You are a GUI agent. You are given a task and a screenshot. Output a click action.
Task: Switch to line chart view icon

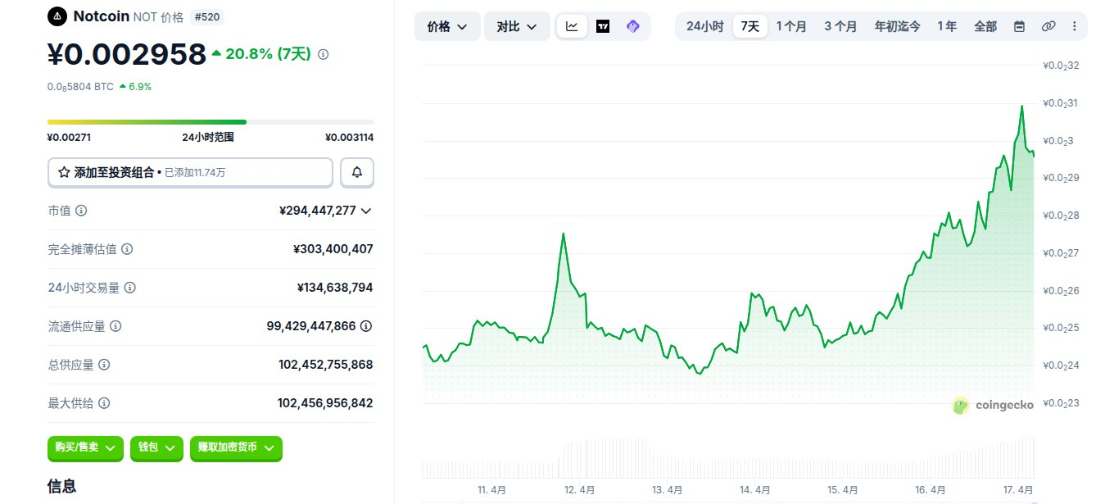[x=572, y=26]
